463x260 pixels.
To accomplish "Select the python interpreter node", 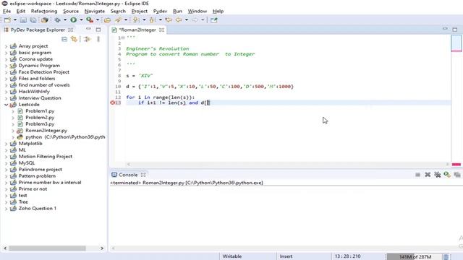I will [x=65, y=137].
